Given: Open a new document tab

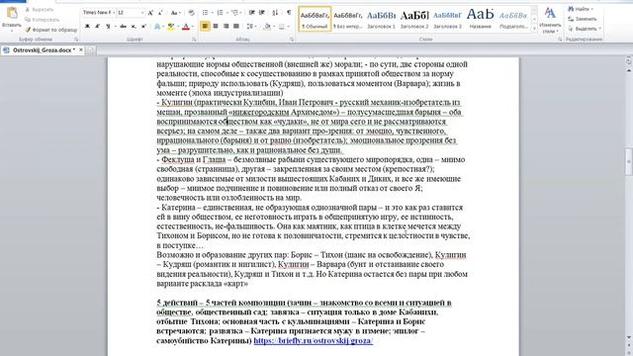Looking at the screenshot, I should (x=91, y=50).
